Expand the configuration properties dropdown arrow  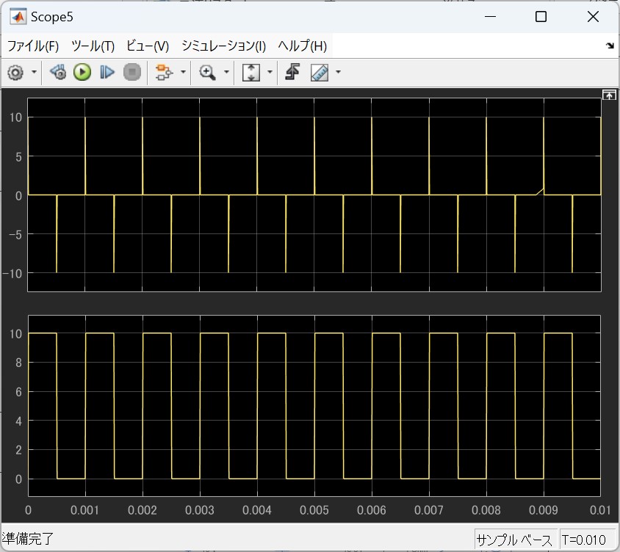[x=34, y=72]
